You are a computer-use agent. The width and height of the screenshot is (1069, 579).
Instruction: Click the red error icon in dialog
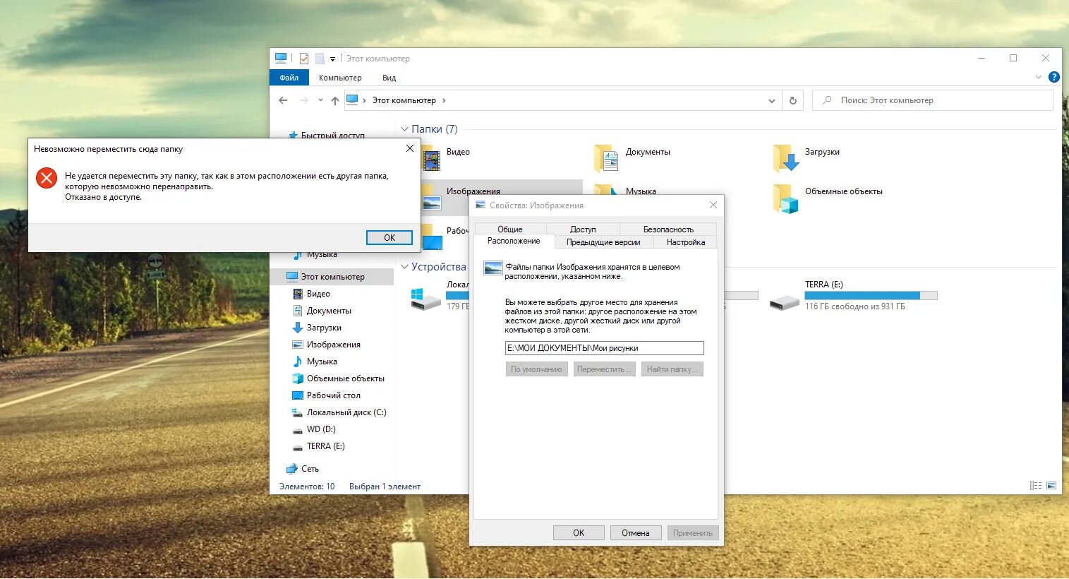[47, 178]
